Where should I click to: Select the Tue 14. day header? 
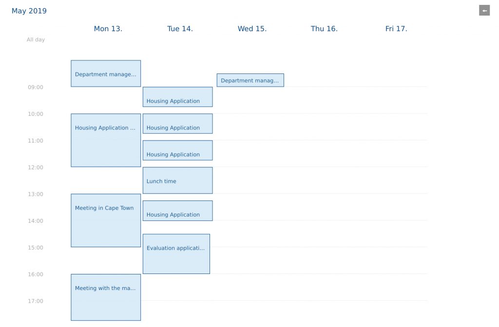(180, 29)
